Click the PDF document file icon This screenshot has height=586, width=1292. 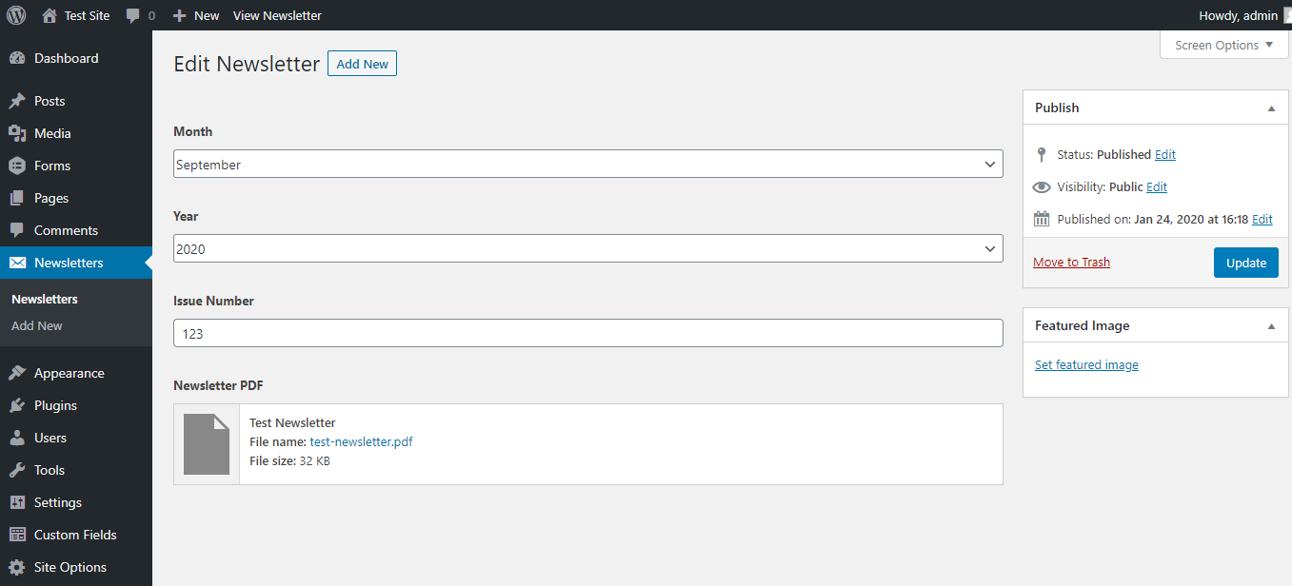click(x=207, y=444)
